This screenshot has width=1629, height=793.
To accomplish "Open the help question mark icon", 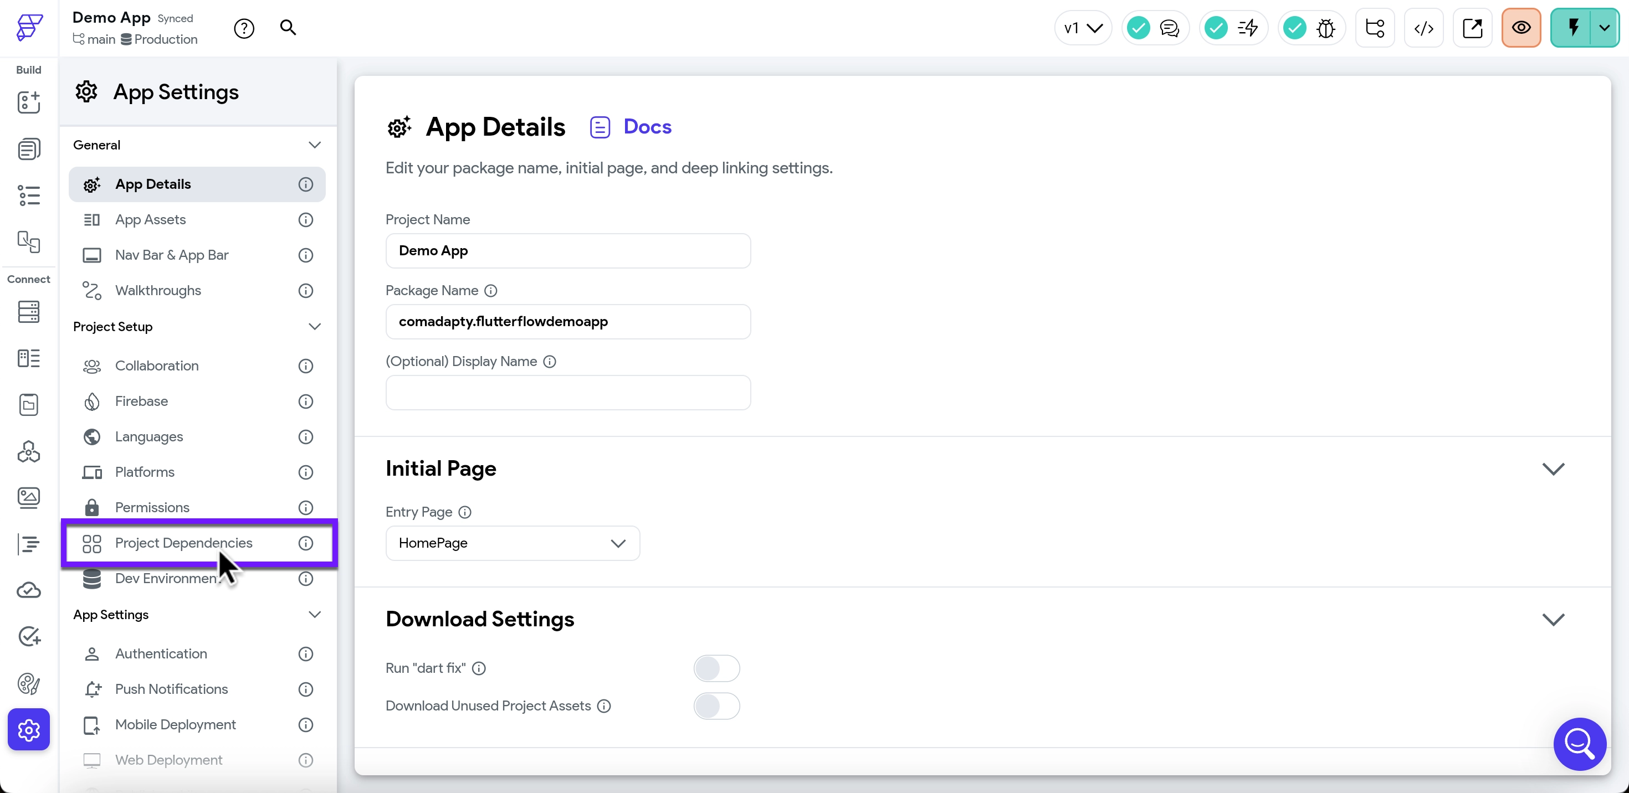I will coord(244,28).
